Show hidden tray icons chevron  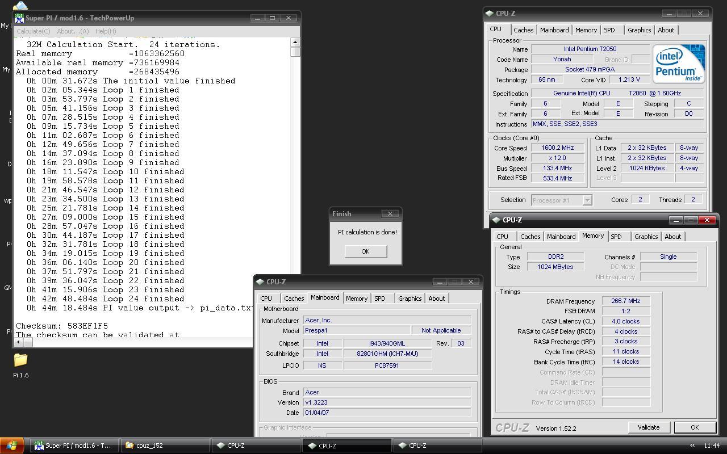[692, 446]
